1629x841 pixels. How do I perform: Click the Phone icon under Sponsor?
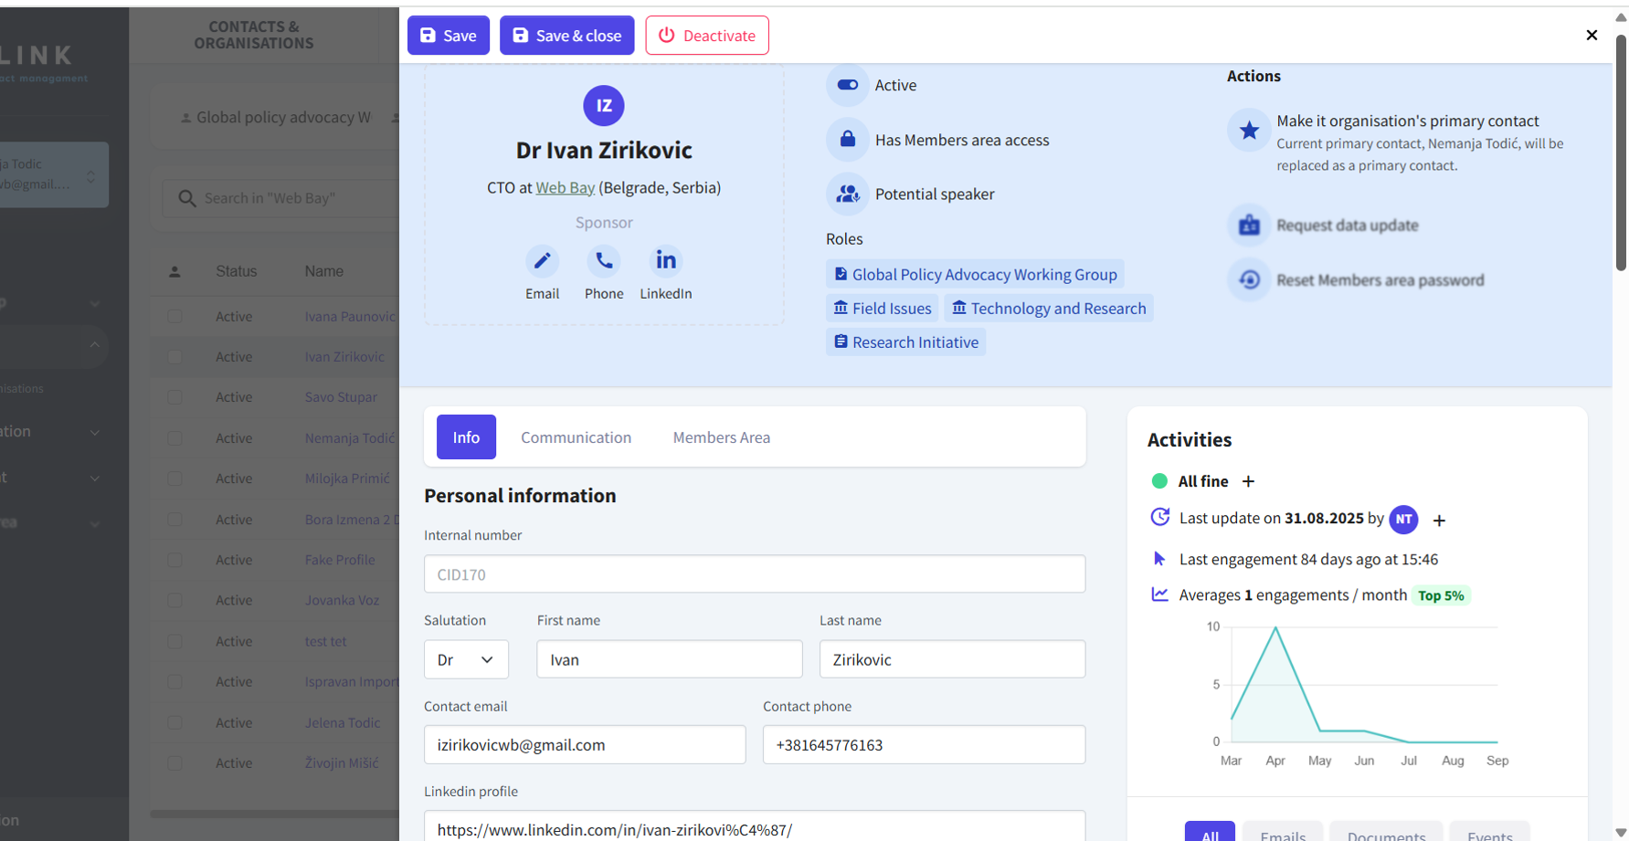(604, 261)
